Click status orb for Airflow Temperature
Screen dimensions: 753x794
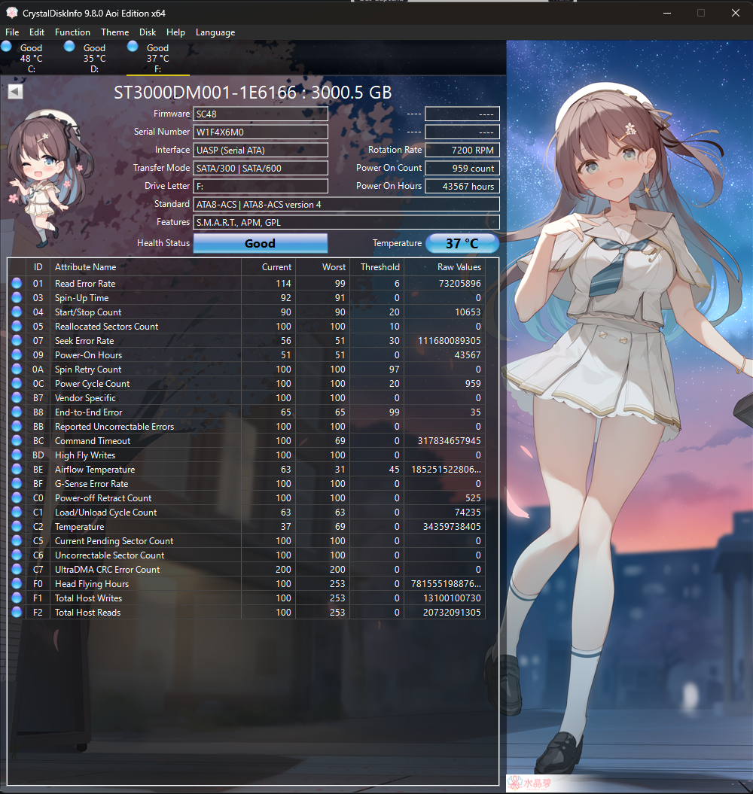coord(17,469)
